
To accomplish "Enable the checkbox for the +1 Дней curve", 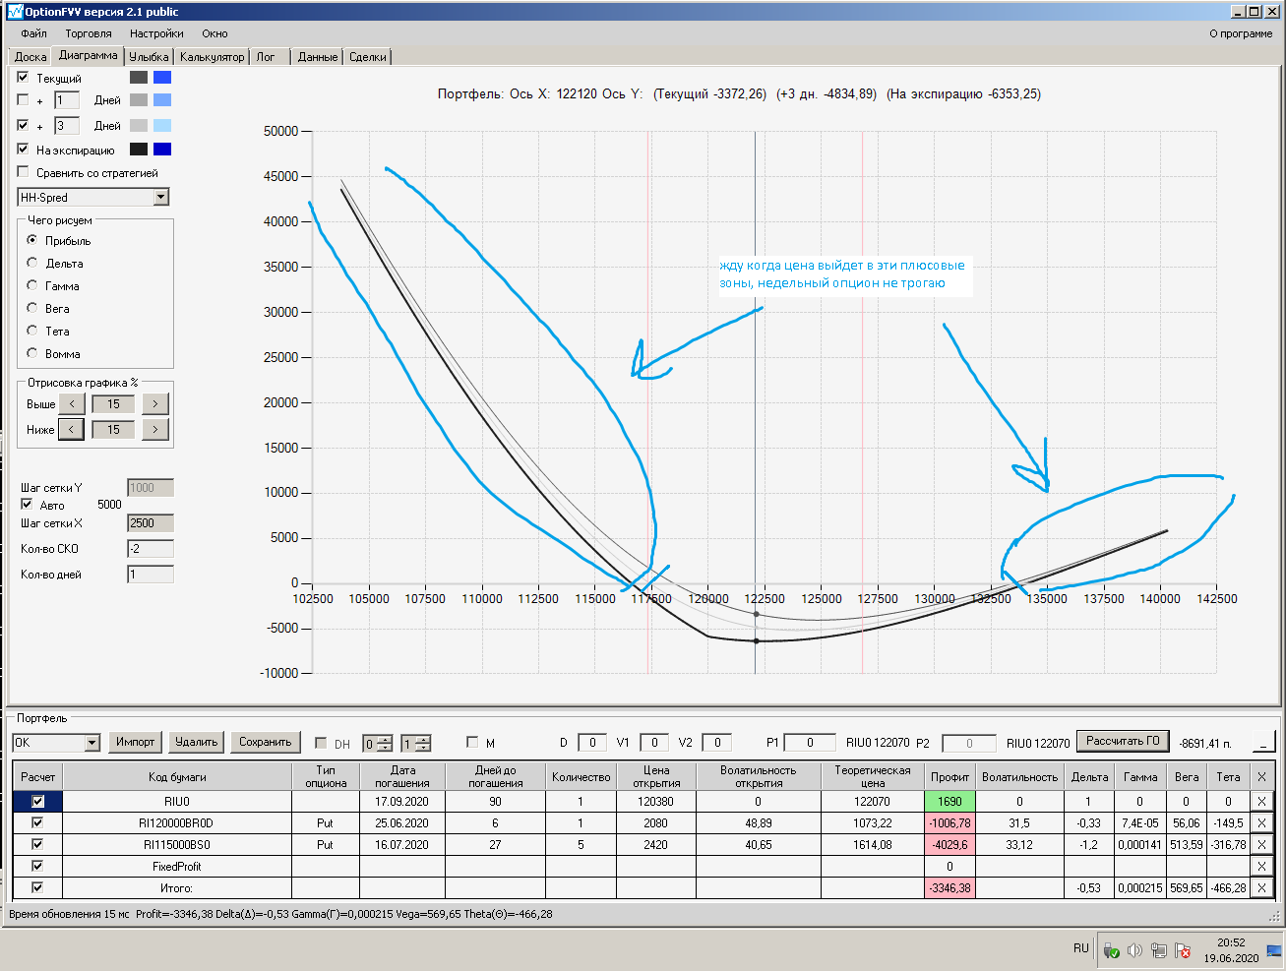I will point(24,99).
